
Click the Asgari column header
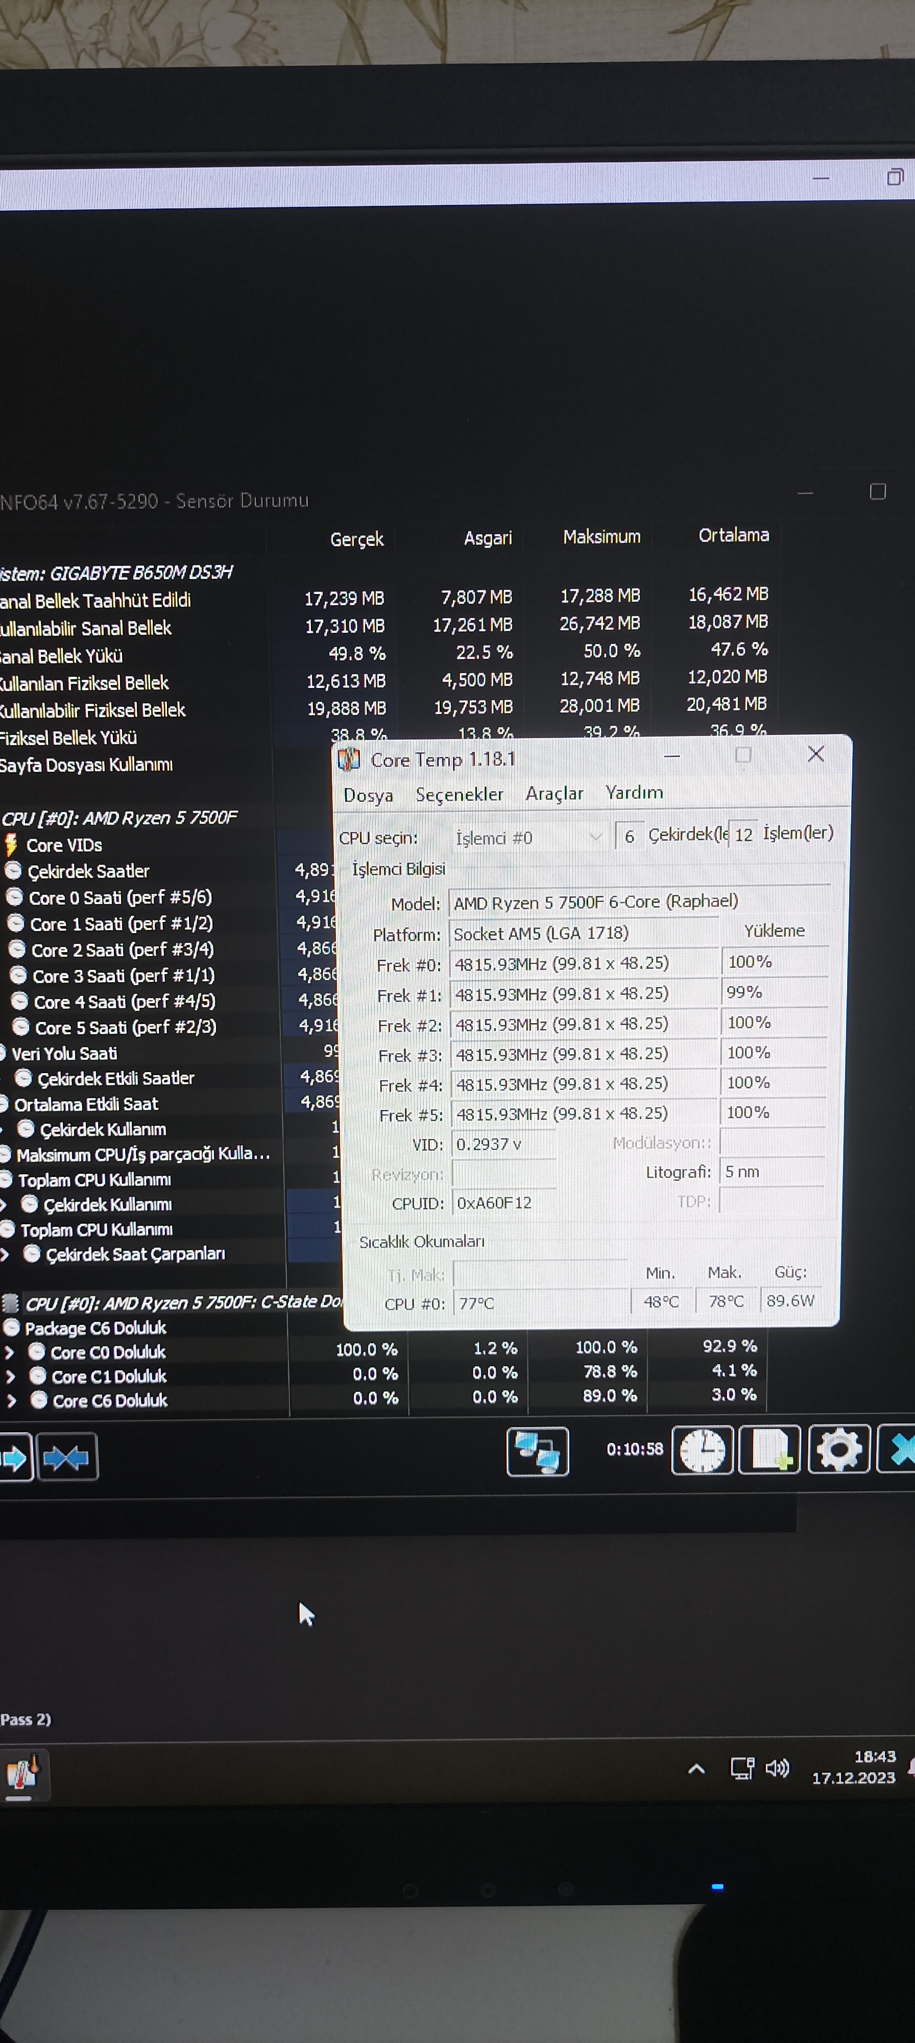click(x=488, y=538)
